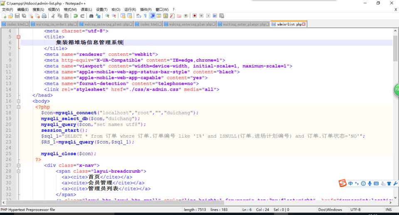Click Run macro multiple times icon

(215, 16)
